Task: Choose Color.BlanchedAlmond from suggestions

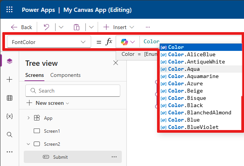Action: tap(201, 112)
